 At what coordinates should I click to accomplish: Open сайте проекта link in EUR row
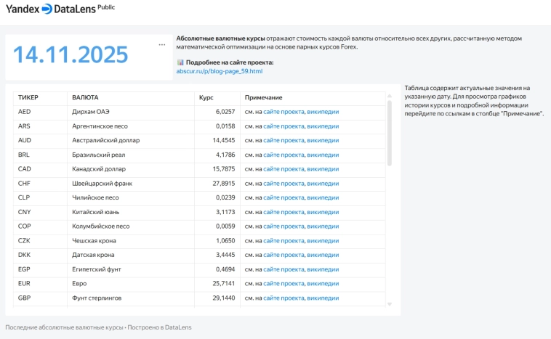283,284
